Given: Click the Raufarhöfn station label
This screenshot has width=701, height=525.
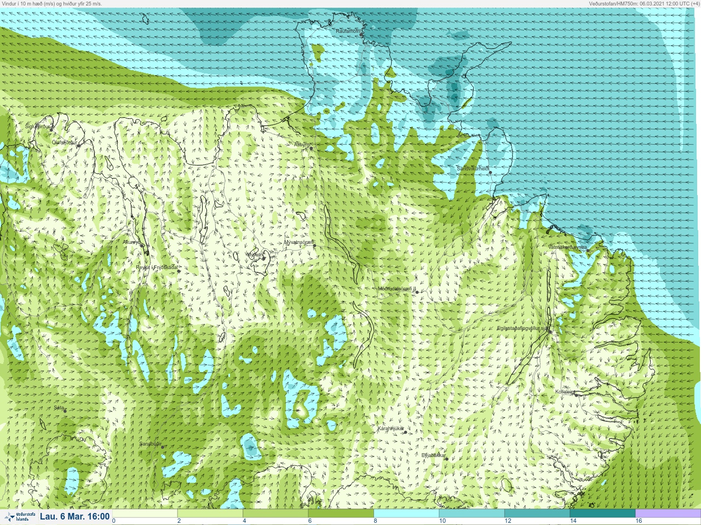Looking at the screenshot, I should pos(348,31).
